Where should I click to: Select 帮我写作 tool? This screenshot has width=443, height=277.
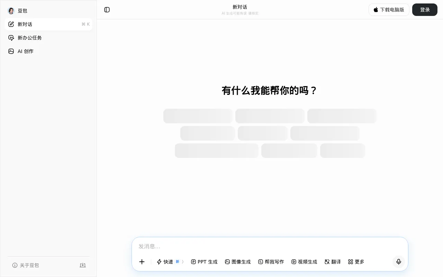click(271, 262)
